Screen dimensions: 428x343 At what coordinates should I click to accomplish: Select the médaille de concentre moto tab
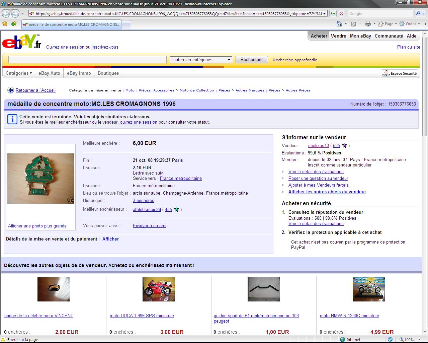71,24
